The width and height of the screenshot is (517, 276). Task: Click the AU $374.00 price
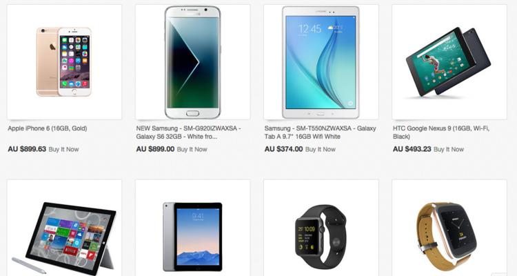coord(283,149)
